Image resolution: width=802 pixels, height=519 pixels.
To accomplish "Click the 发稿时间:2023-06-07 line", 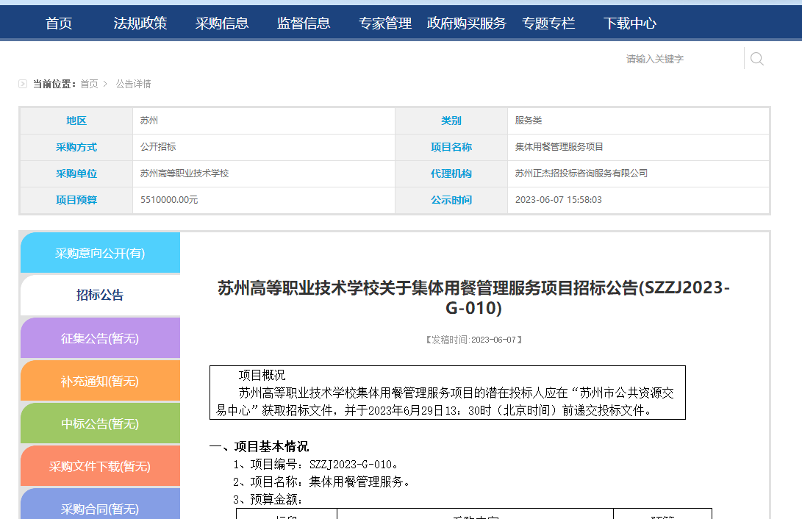I will 473,340.
